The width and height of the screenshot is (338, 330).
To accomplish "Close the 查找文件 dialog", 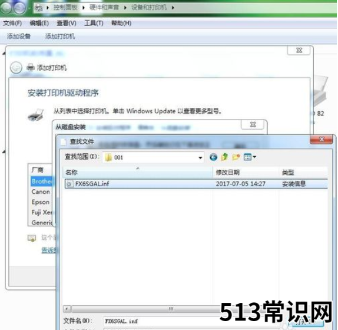I will pyautogui.click(x=321, y=139).
